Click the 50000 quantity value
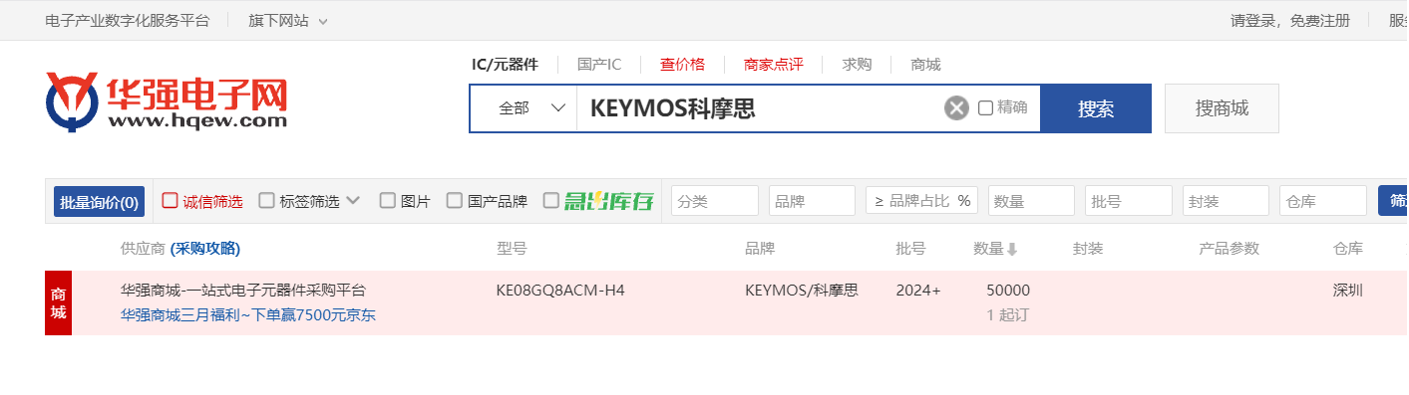The height and width of the screenshot is (395, 1409). (1008, 291)
